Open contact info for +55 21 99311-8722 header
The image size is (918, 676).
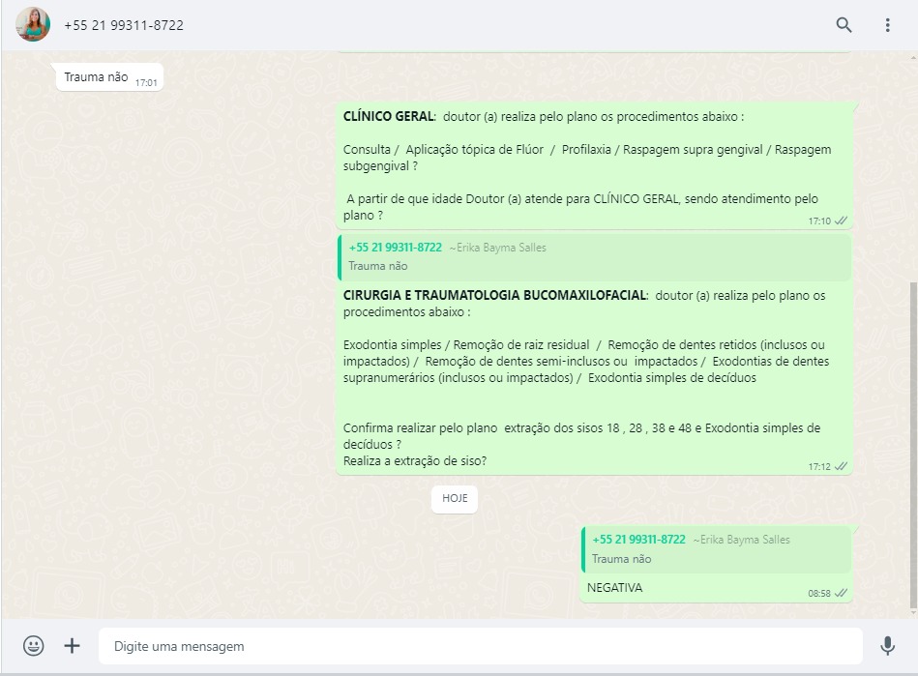(124, 25)
